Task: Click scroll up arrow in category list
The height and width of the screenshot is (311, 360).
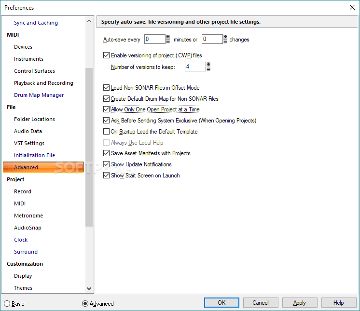Action: coord(89,21)
